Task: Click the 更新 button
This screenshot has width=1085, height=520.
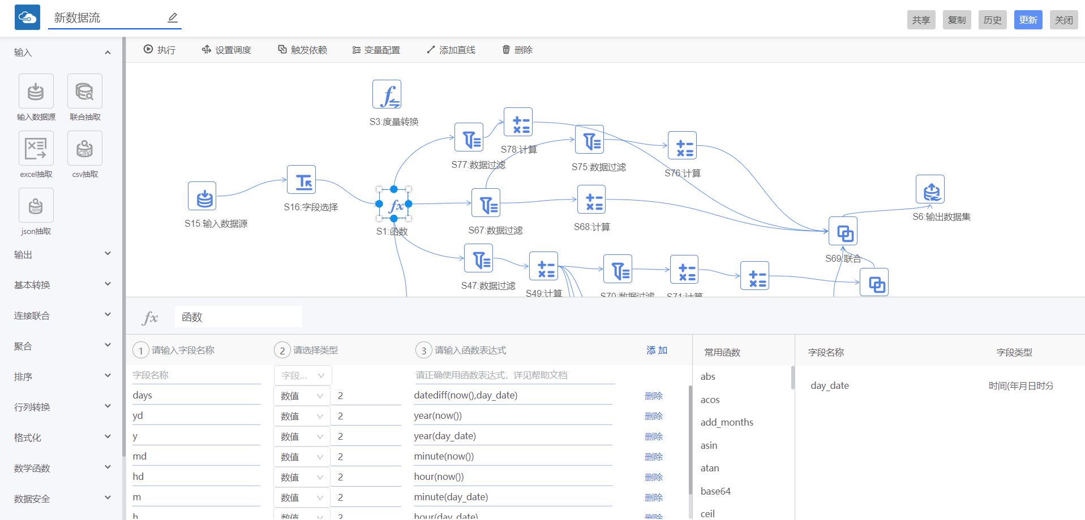Action: coord(1028,20)
